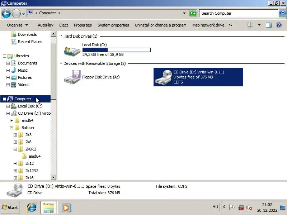This screenshot has width=287, height=215.
Task: Refresh the view with the green arrows button
Action: (193, 13)
